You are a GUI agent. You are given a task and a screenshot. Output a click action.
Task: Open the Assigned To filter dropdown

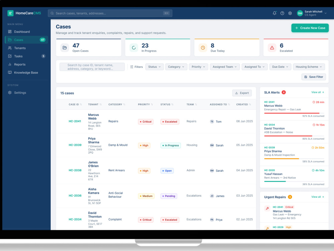pyautogui.click(x=254, y=67)
